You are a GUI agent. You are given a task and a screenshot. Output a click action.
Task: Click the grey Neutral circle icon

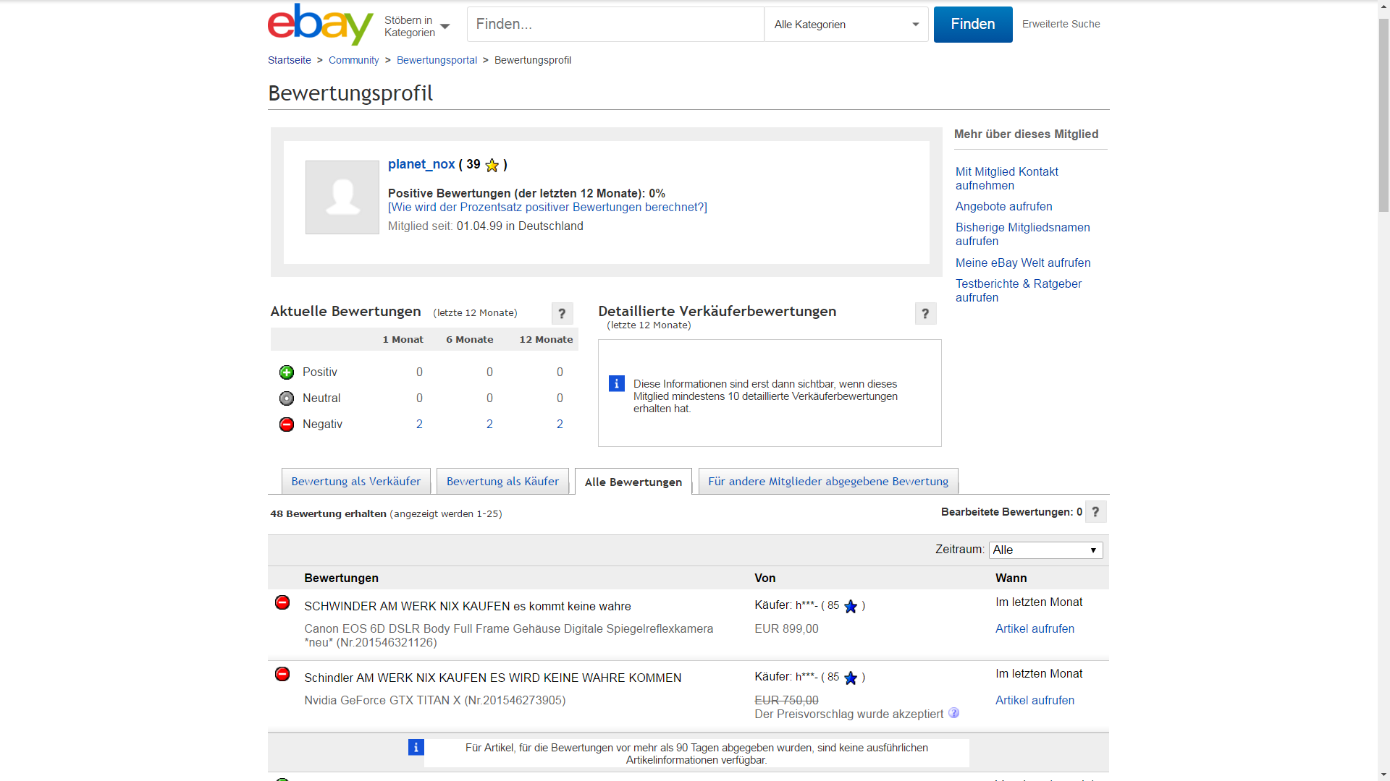pos(287,398)
